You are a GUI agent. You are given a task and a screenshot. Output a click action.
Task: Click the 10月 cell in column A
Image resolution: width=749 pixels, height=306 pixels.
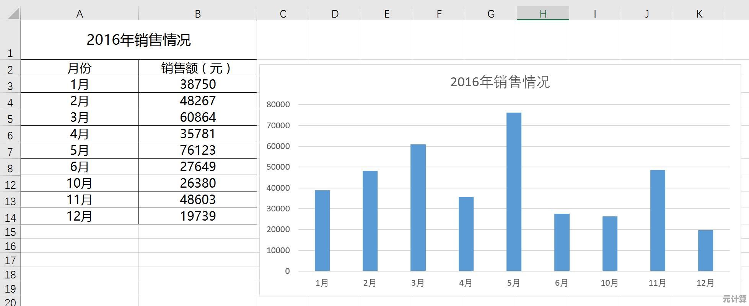[x=80, y=183]
